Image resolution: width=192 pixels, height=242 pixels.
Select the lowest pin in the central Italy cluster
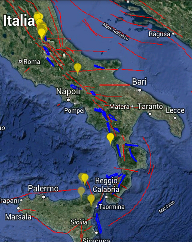[42, 34]
